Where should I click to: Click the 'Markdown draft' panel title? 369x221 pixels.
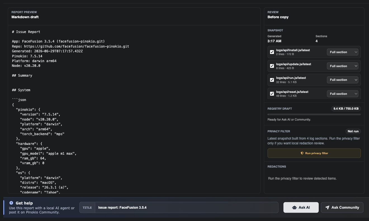[25, 17]
